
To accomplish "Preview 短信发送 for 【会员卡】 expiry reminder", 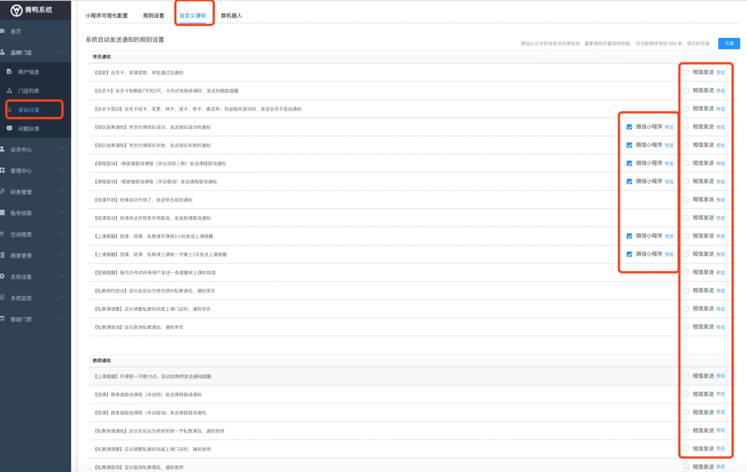I will pyautogui.click(x=721, y=91).
